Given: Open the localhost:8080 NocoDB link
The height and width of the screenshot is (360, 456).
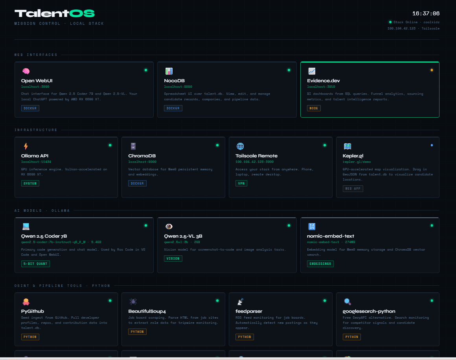Looking at the screenshot, I should [x=178, y=87].
